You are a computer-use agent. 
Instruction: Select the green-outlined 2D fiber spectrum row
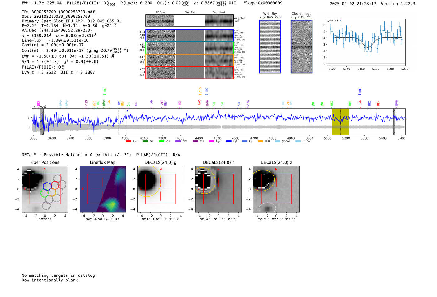tap(189, 48)
